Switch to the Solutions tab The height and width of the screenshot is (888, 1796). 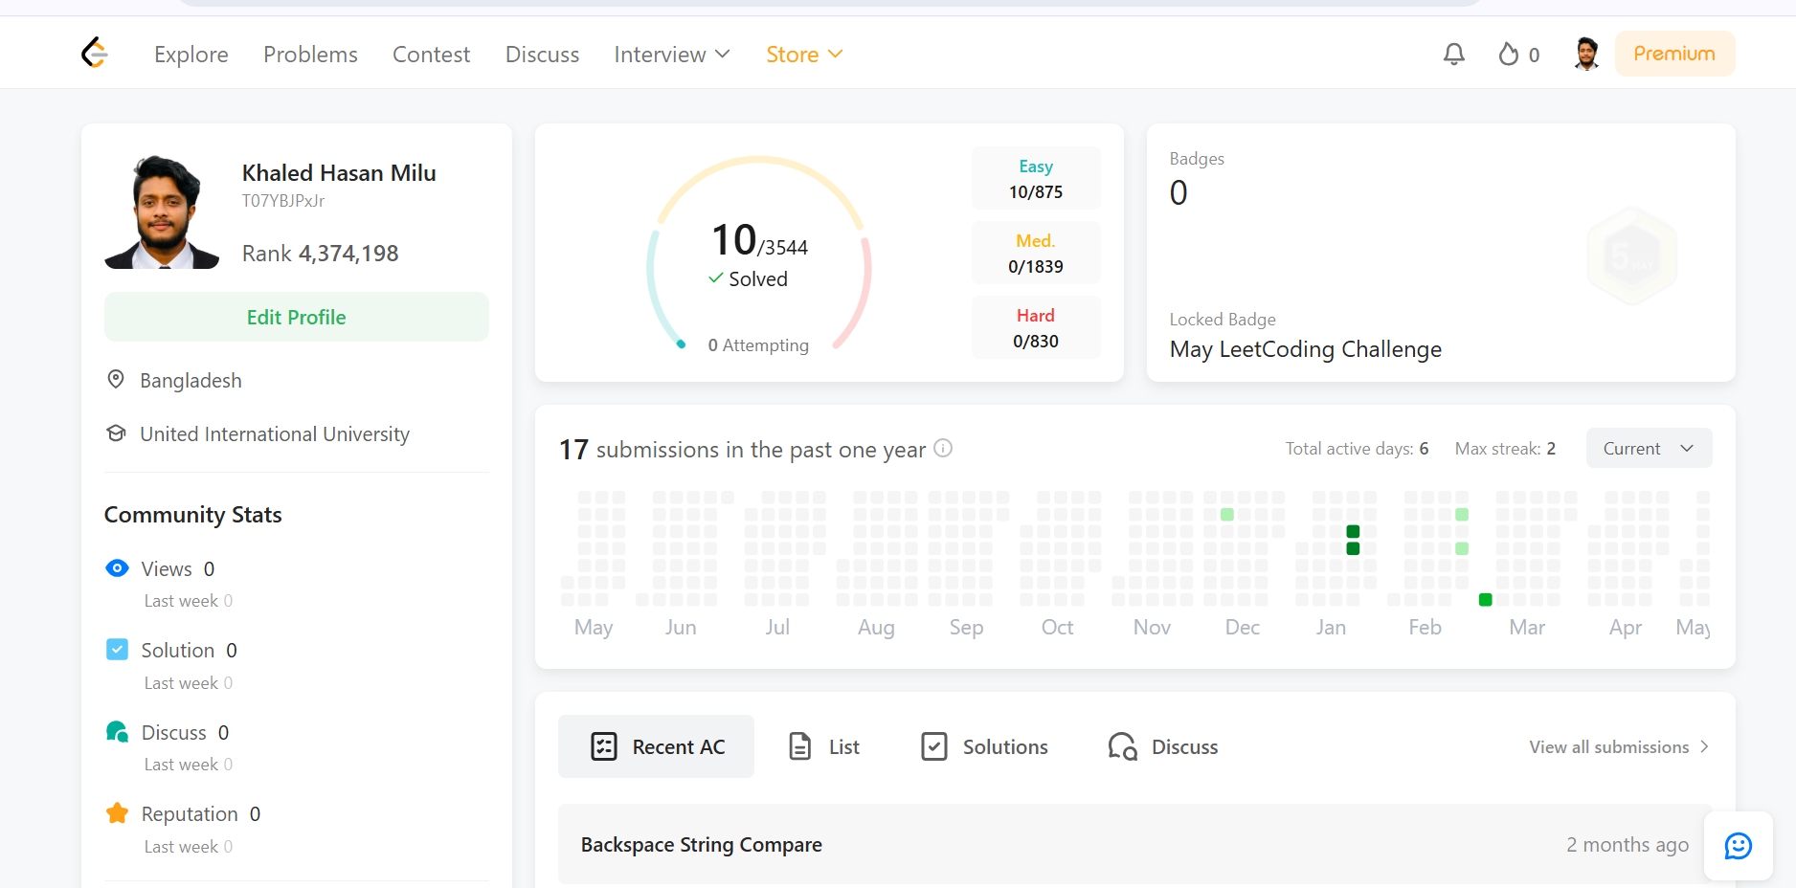[x=984, y=746]
